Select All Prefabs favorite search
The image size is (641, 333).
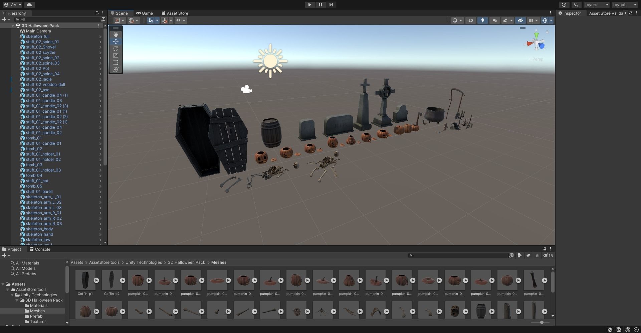26,274
